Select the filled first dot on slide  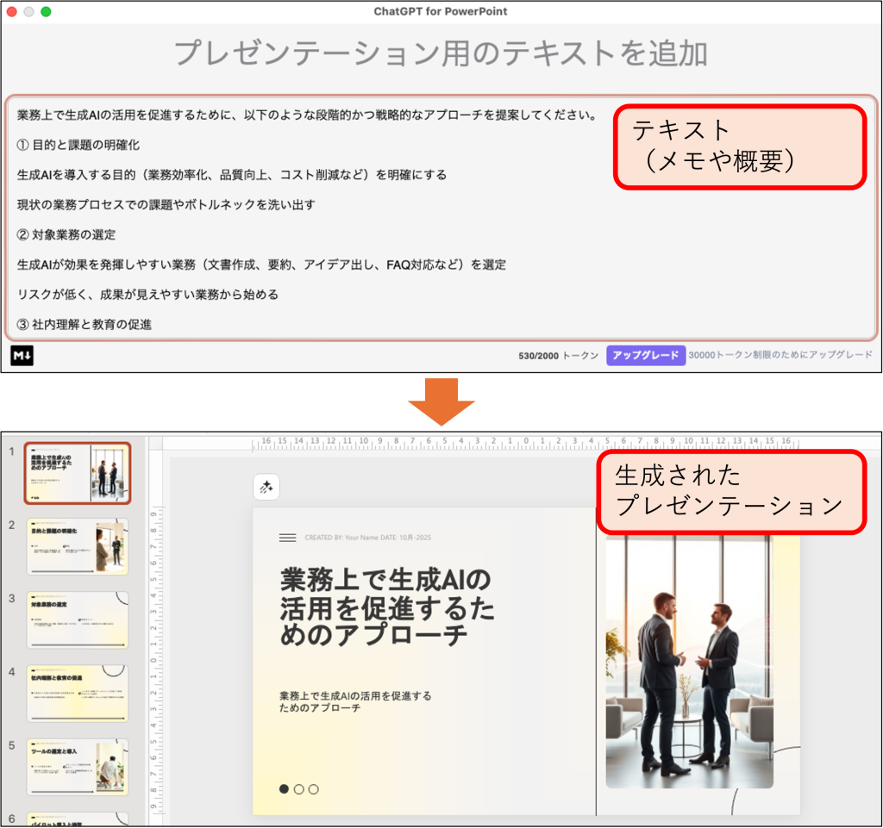pyautogui.click(x=285, y=788)
